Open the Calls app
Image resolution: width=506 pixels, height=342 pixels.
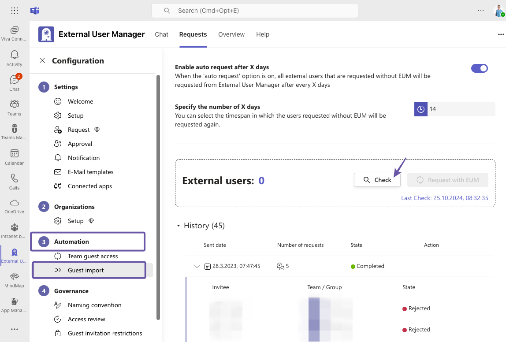coord(14,182)
